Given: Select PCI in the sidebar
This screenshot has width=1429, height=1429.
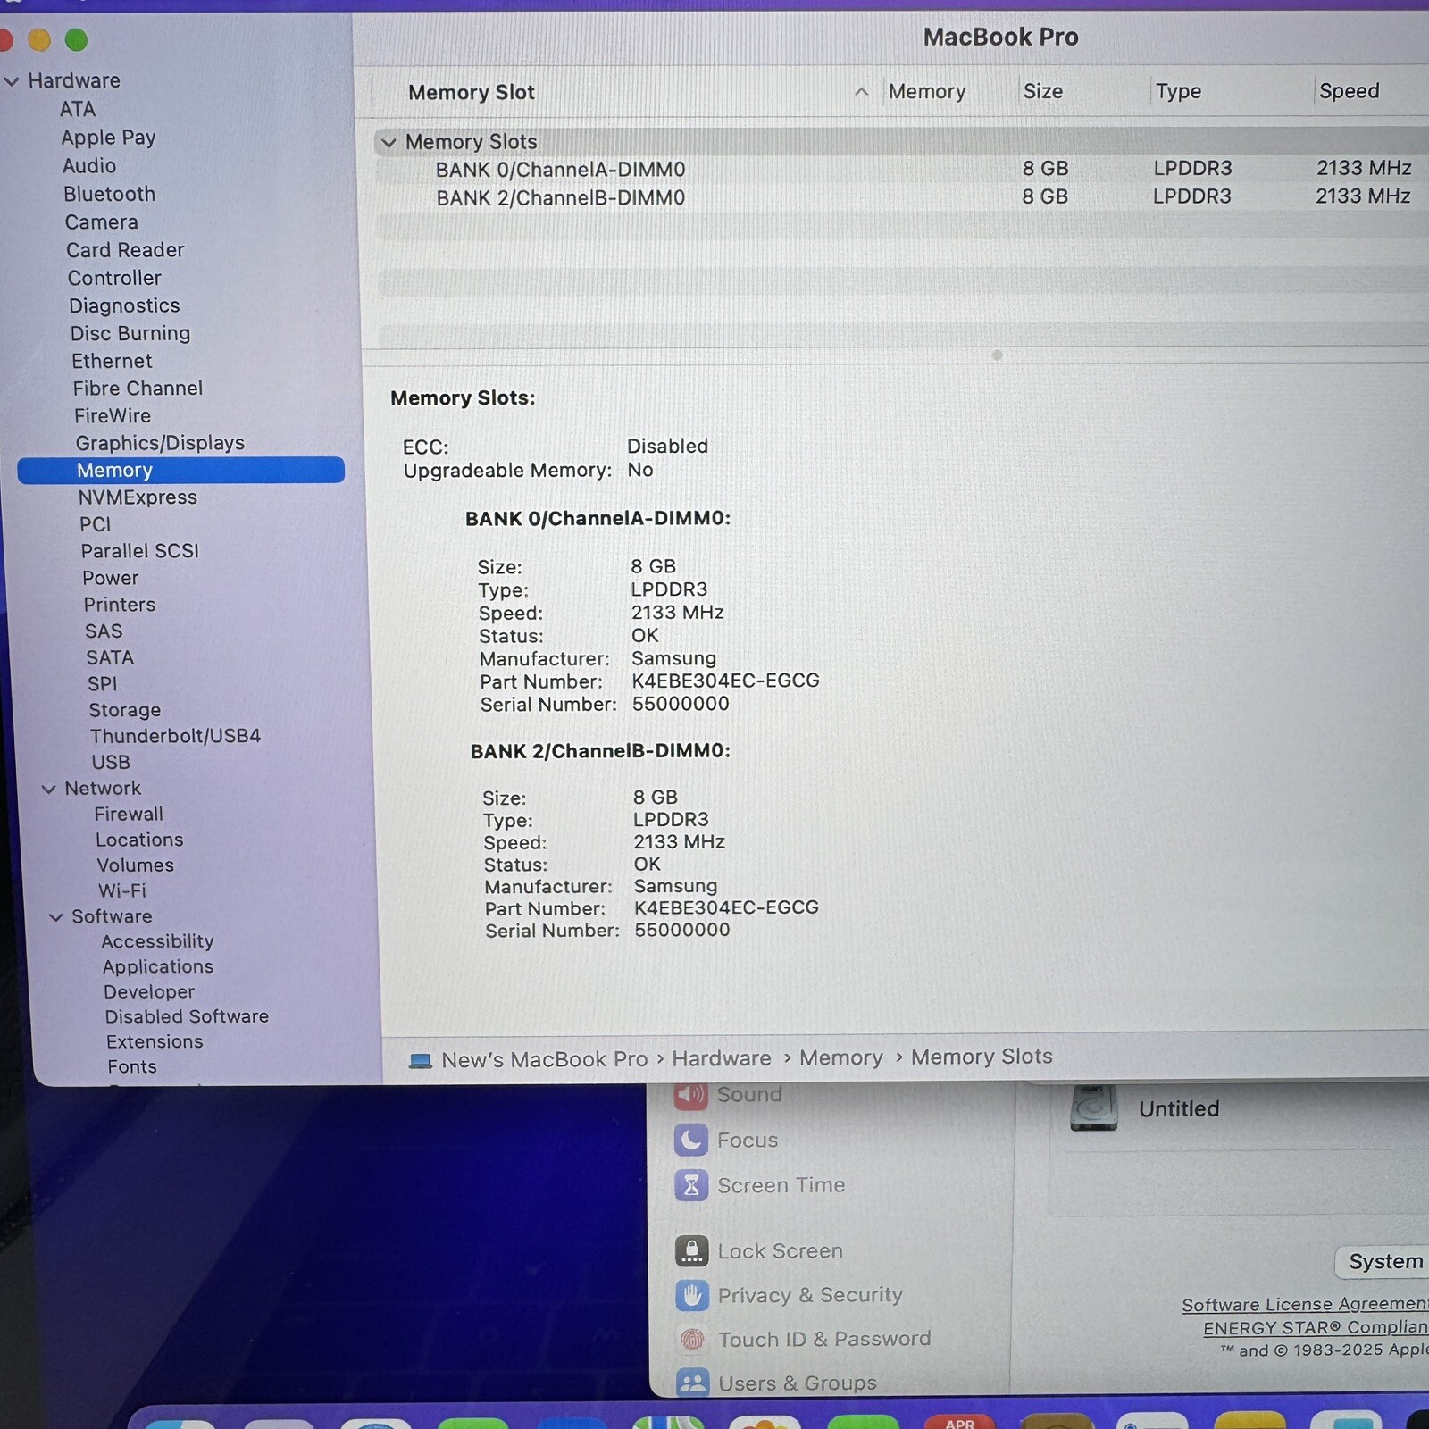Looking at the screenshot, I should [x=96, y=524].
